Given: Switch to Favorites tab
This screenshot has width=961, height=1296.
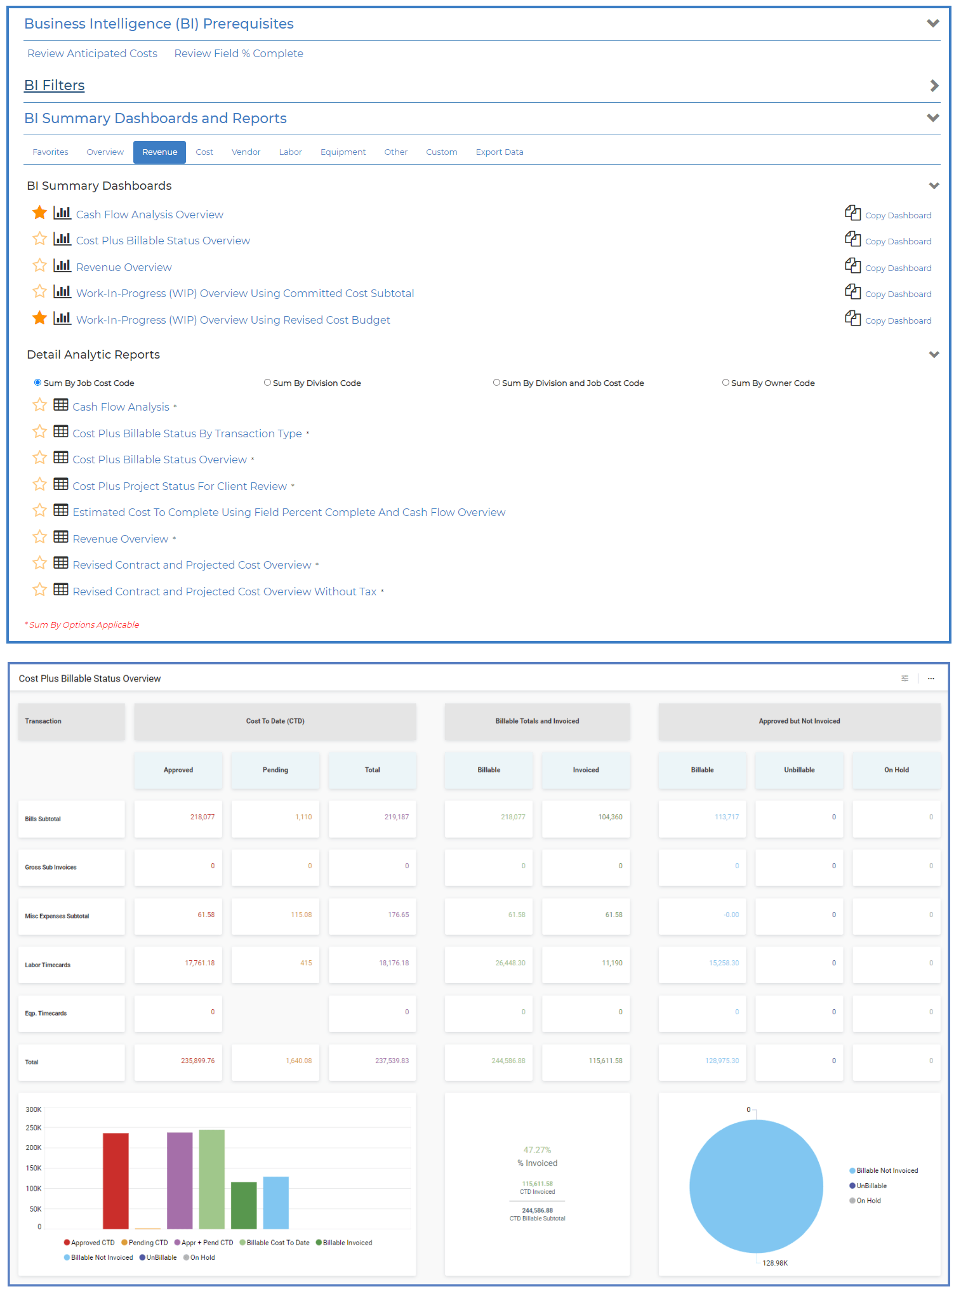Looking at the screenshot, I should point(50,152).
